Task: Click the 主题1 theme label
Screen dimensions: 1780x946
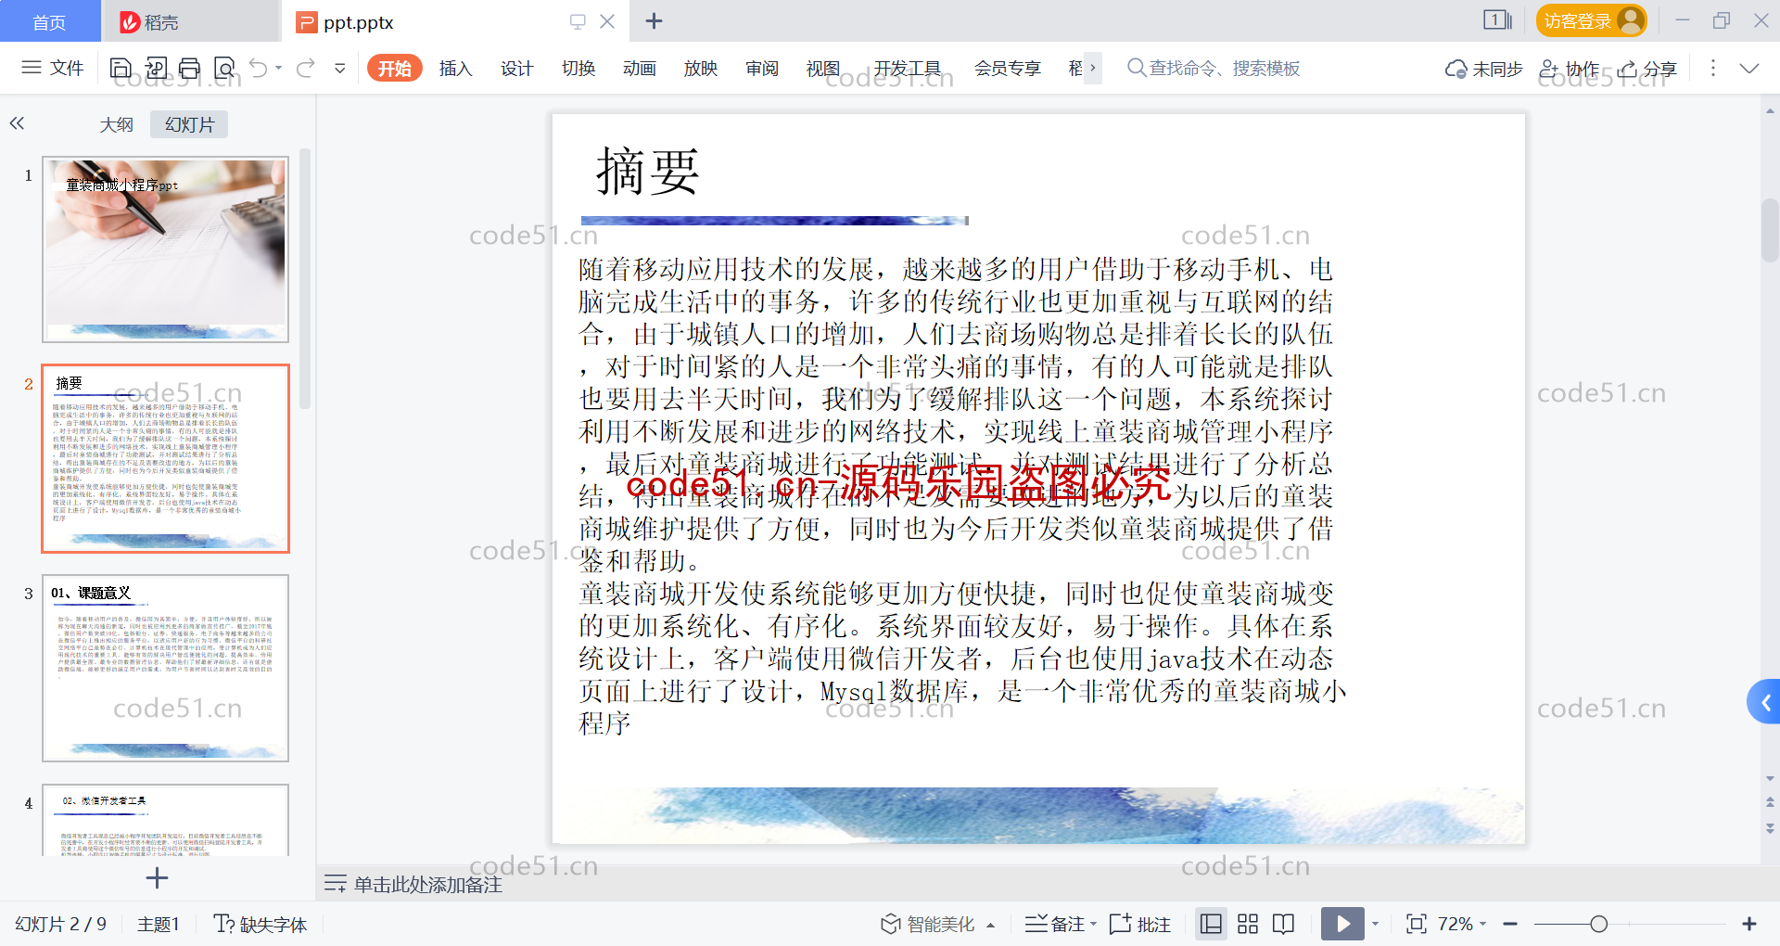Action: pos(158,925)
